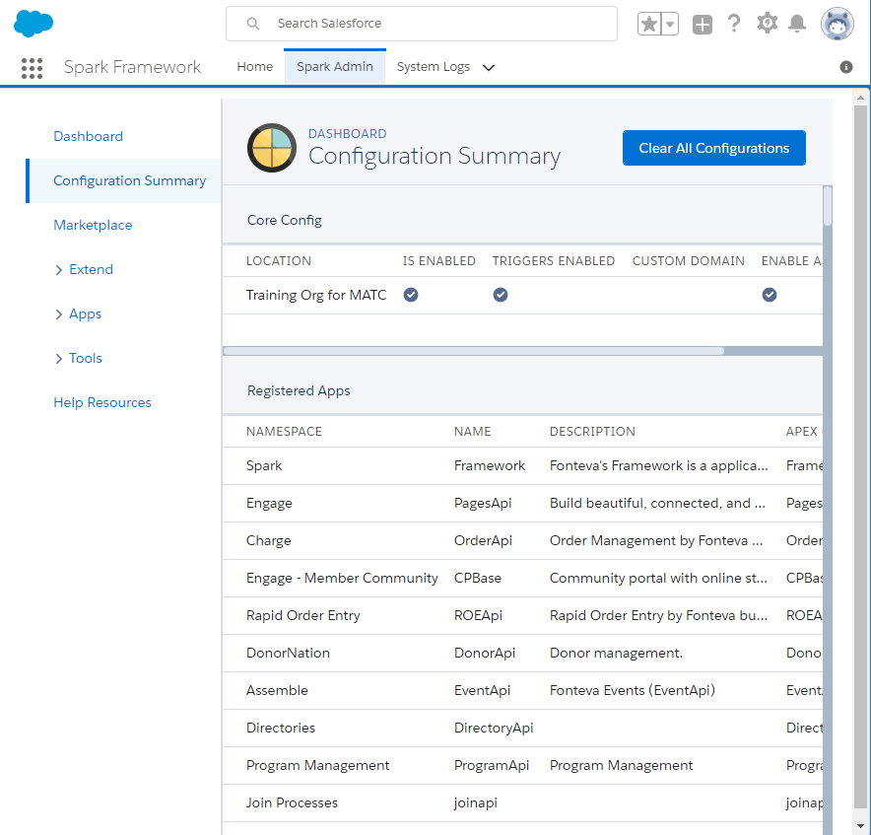Viewport: 871px width, 835px height.
Task: Expand the Apps sidebar section
Action: pyautogui.click(x=78, y=313)
